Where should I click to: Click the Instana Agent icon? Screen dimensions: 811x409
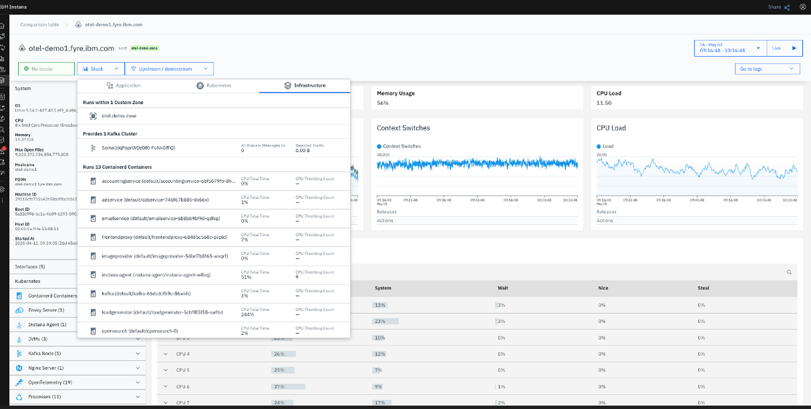(x=17, y=324)
